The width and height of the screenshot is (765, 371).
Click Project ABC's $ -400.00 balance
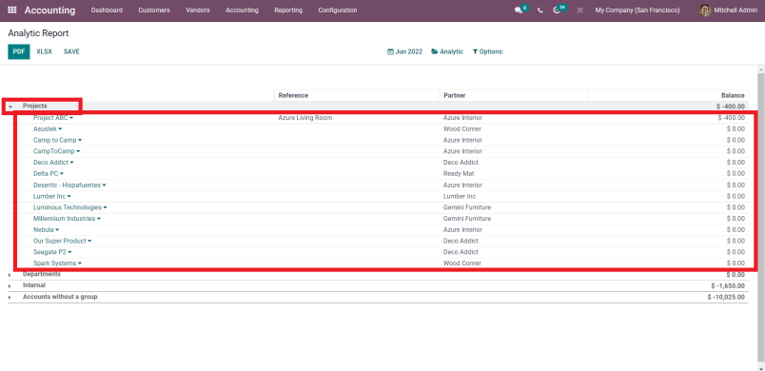(x=732, y=118)
